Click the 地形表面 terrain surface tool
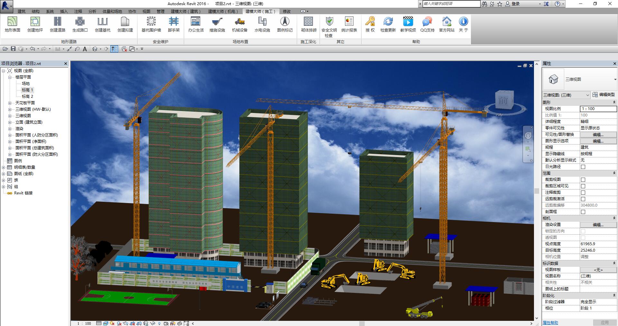Screen dimensions: 618x326 tap(12, 24)
